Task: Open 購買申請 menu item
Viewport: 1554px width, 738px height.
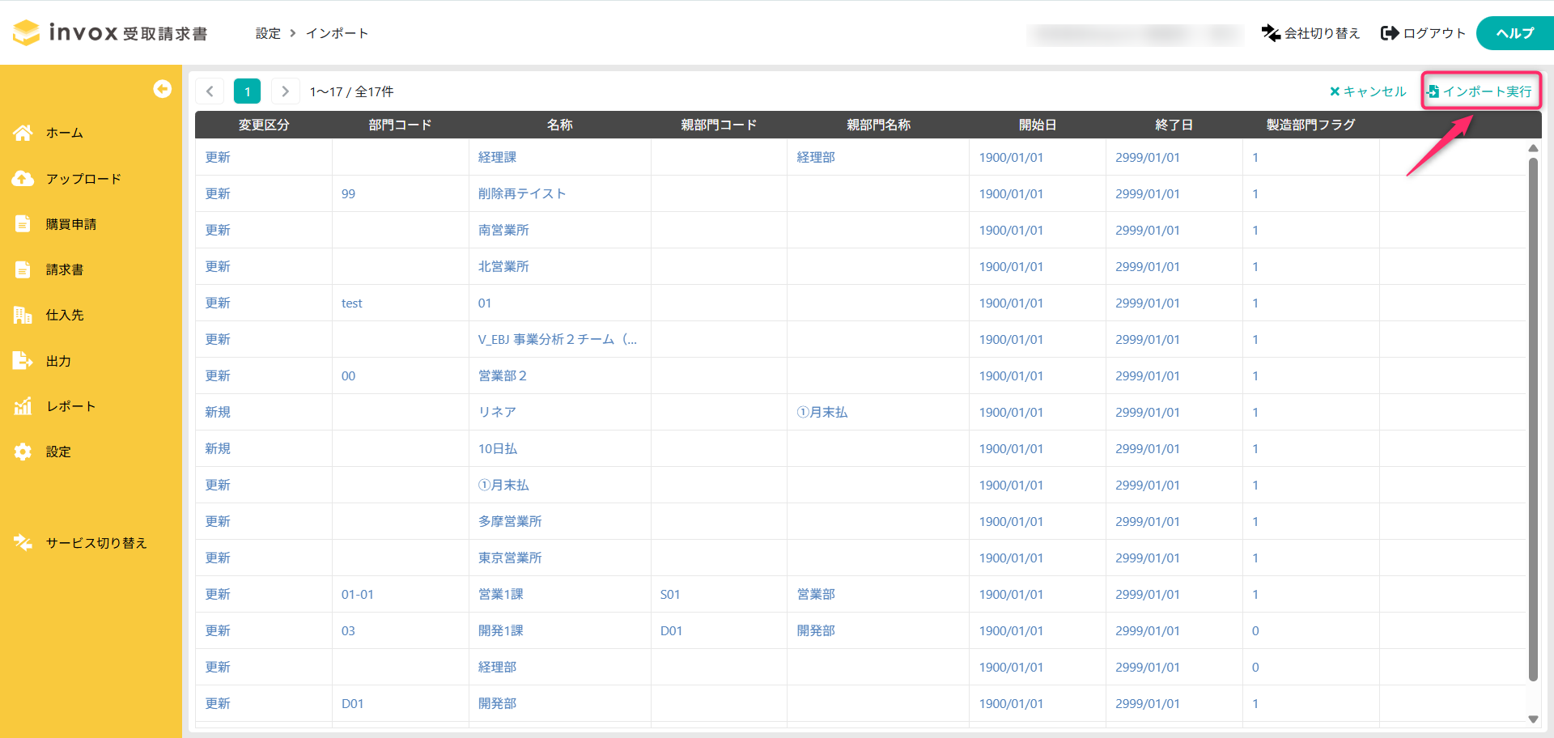Action: pos(71,224)
